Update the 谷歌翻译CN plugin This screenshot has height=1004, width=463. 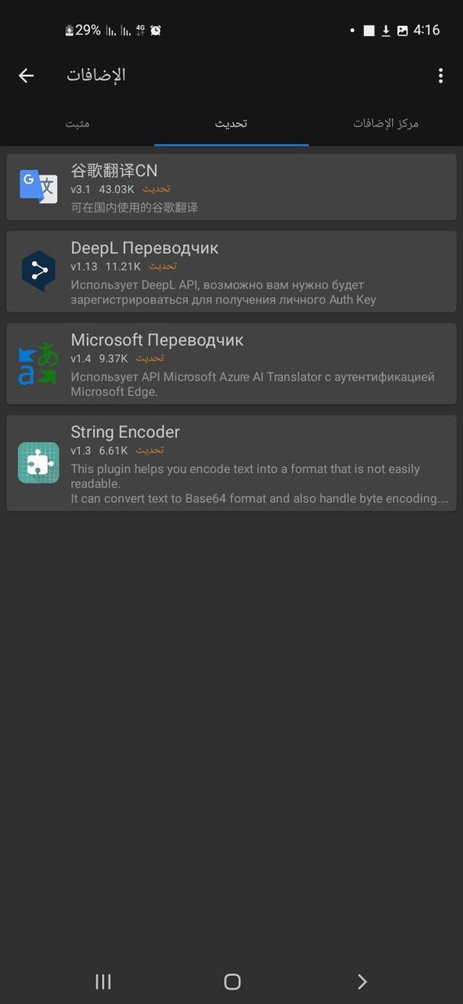pyautogui.click(x=156, y=189)
